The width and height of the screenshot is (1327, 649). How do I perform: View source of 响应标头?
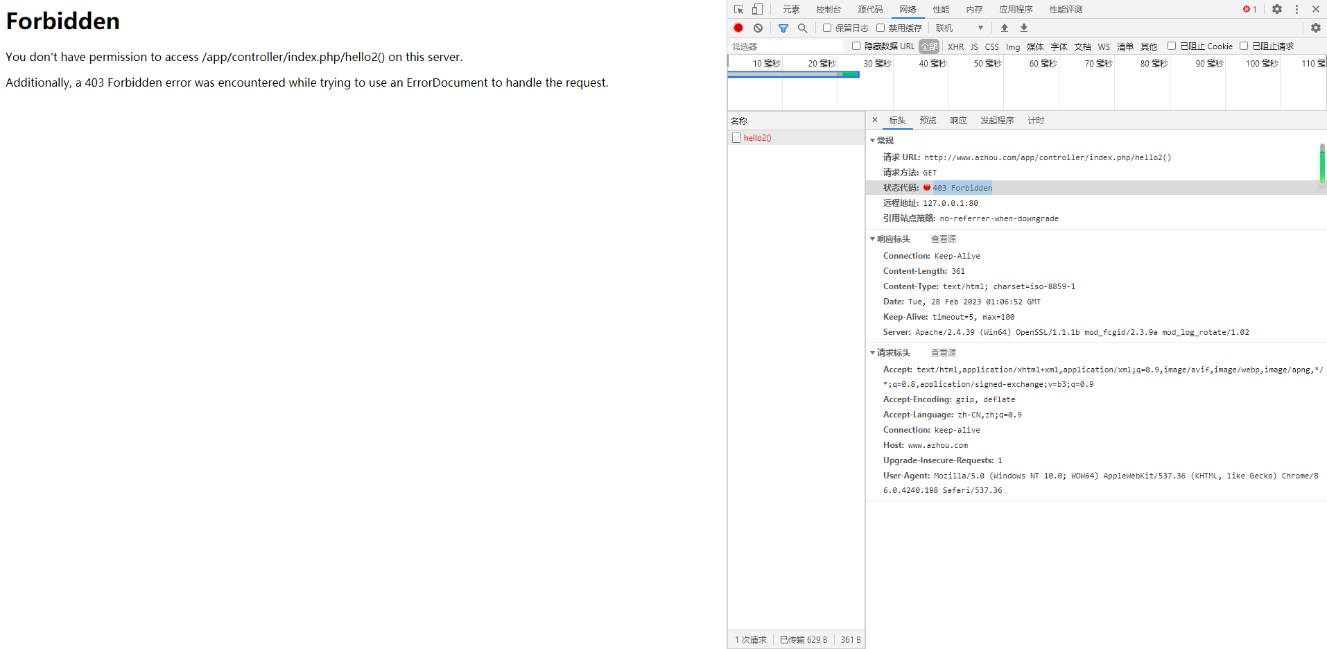point(943,239)
